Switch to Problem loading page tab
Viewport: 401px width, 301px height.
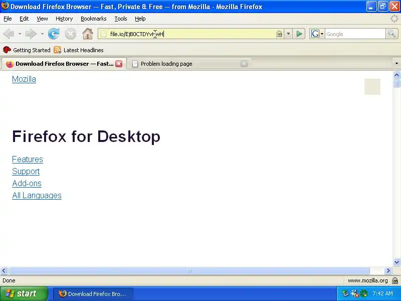tap(189, 64)
